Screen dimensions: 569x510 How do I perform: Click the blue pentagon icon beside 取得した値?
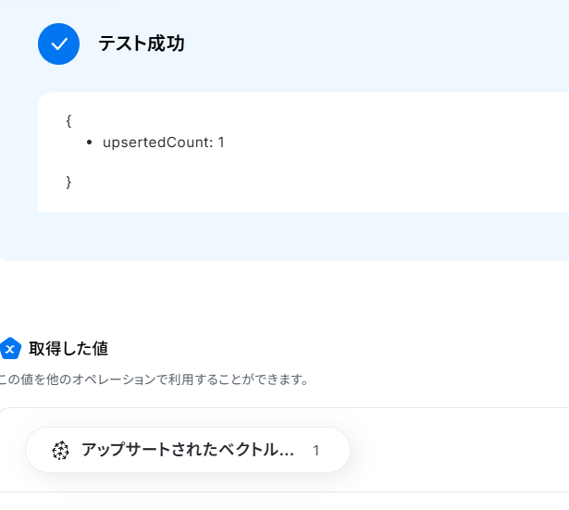coord(10,348)
